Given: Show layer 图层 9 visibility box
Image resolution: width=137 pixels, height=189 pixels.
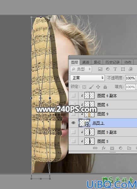Looking at the screenshot, I should [x=73, y=114].
